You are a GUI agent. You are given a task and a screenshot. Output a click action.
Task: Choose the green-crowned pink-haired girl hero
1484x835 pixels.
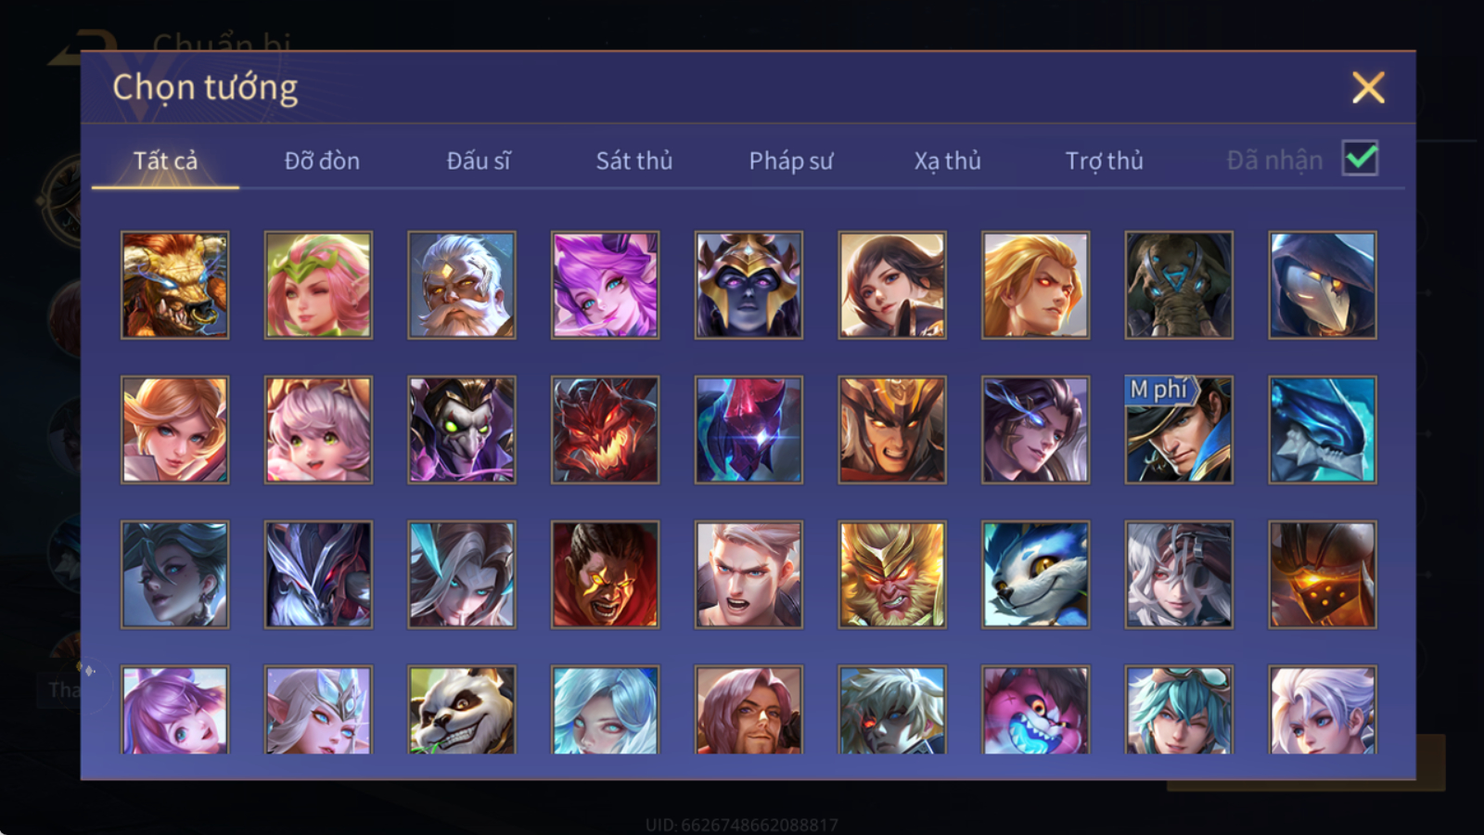coord(318,285)
